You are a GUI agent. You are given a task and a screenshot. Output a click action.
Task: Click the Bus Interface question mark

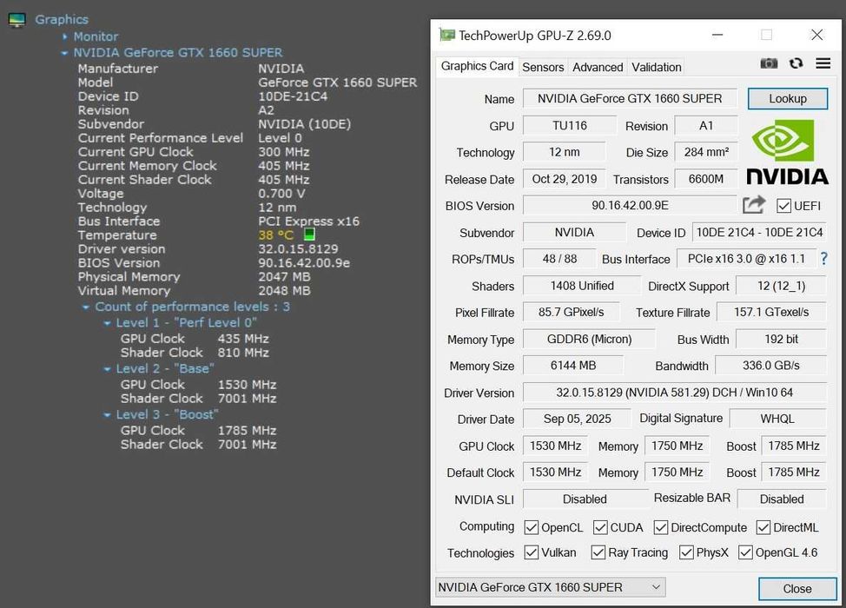click(823, 259)
